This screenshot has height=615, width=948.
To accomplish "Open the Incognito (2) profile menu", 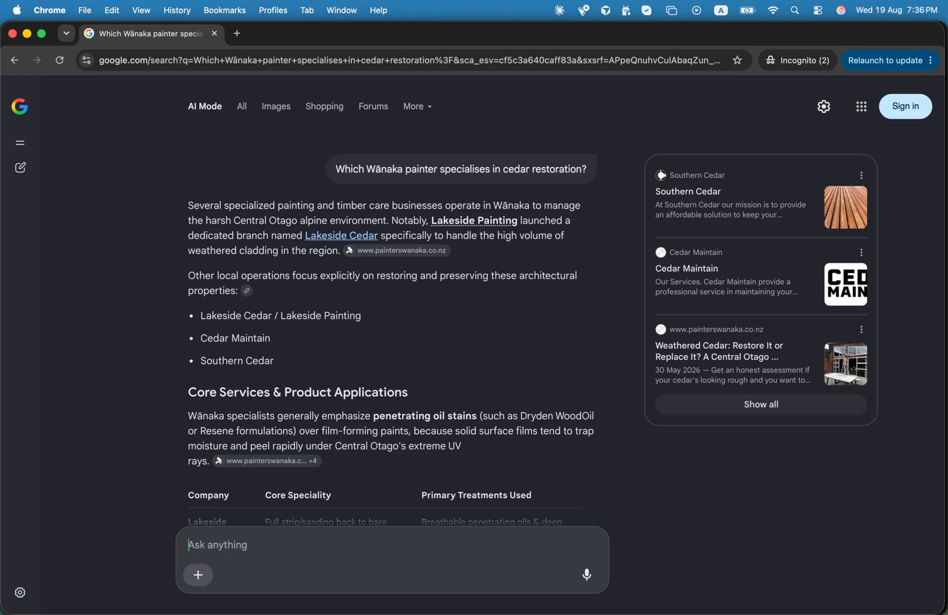I will coord(798,60).
